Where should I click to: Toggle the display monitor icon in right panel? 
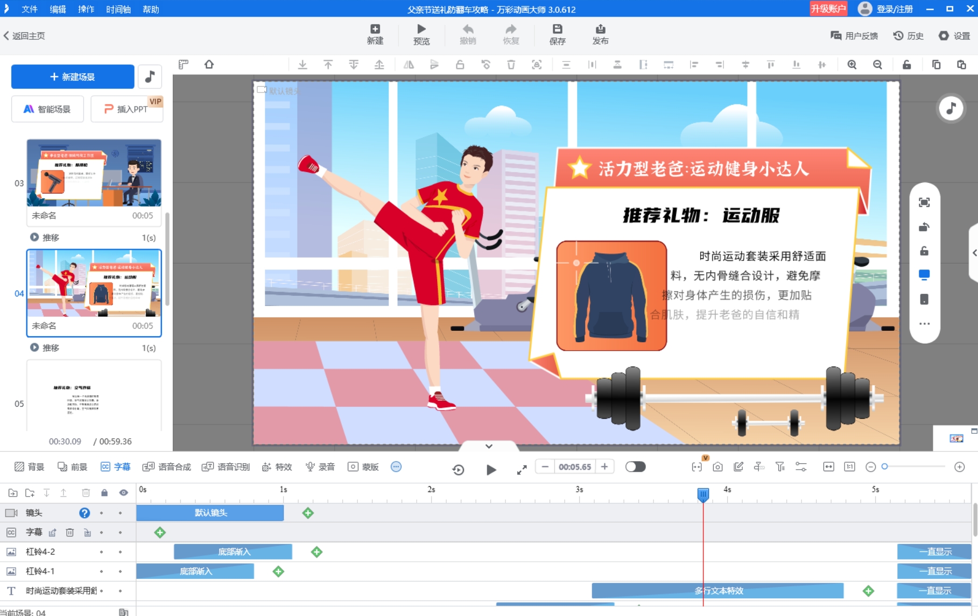coord(924,275)
